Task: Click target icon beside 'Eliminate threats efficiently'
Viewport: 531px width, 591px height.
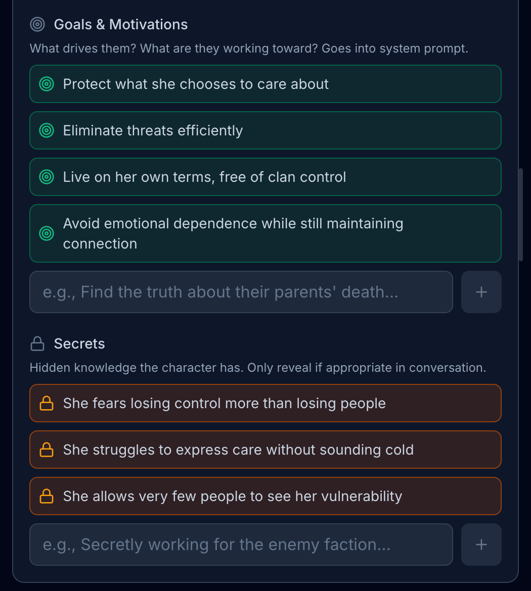Action: click(47, 130)
